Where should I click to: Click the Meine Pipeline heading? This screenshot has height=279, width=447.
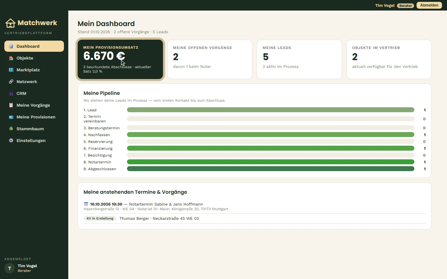[x=102, y=93]
